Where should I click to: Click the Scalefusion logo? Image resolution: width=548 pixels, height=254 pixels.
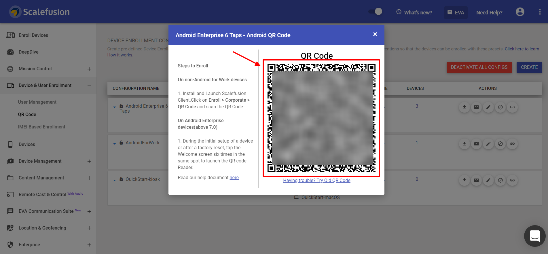39,12
